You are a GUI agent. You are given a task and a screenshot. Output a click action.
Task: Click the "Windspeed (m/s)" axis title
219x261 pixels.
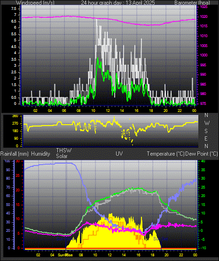[35, 3]
